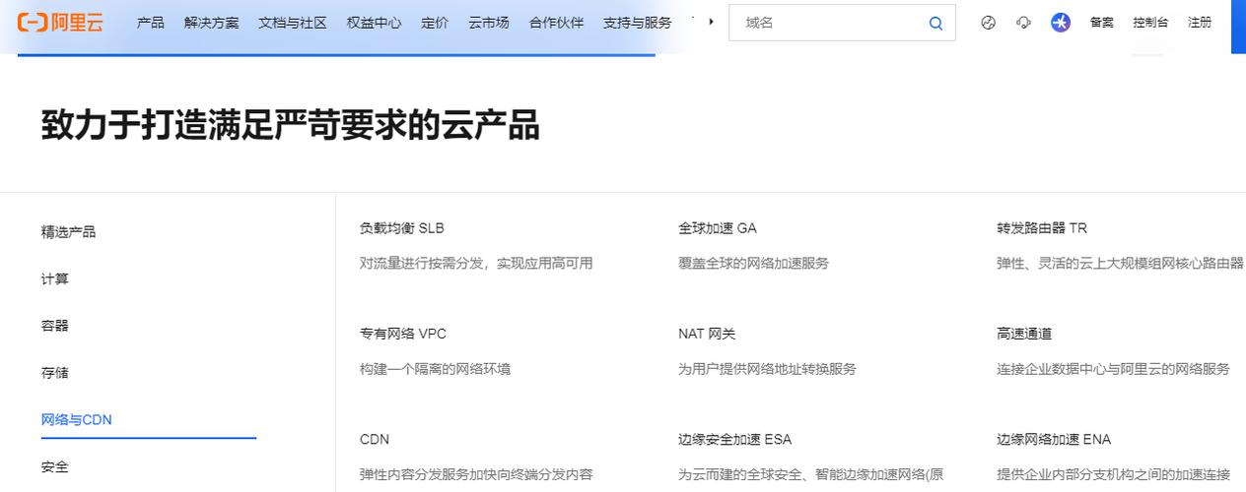
Task: Open the 云市场 menu item
Action: tap(489, 23)
